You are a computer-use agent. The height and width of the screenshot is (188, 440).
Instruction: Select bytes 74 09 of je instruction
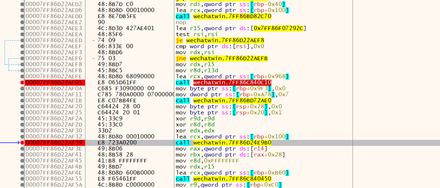click(106, 40)
